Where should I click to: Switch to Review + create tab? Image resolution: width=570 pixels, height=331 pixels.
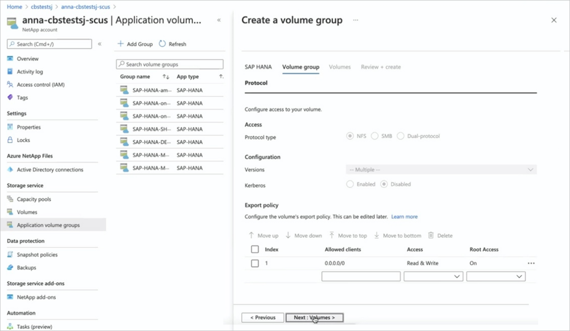point(381,67)
